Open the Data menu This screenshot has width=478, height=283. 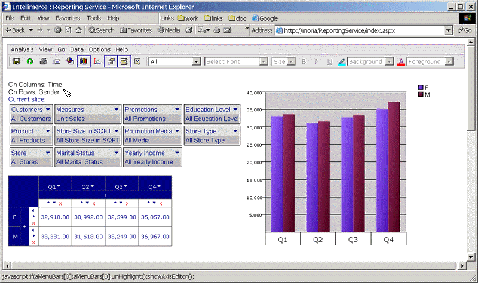77,49
